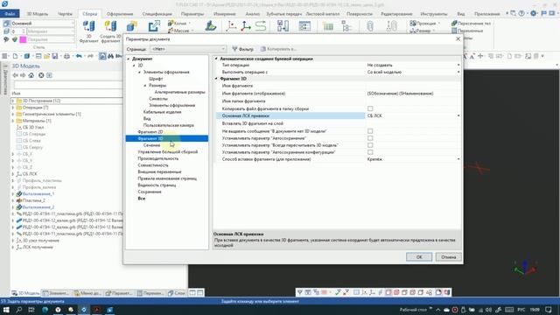Select Управление большой сборкой in dialog tree

pos(167,151)
